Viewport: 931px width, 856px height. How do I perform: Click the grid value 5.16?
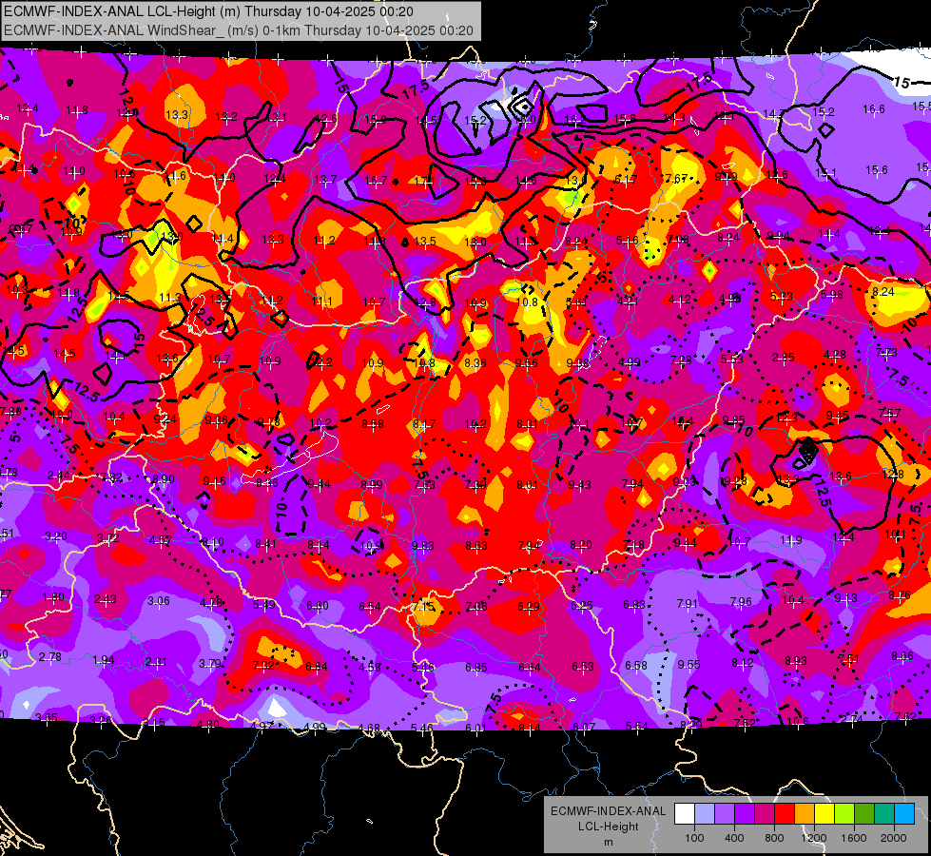point(627,240)
